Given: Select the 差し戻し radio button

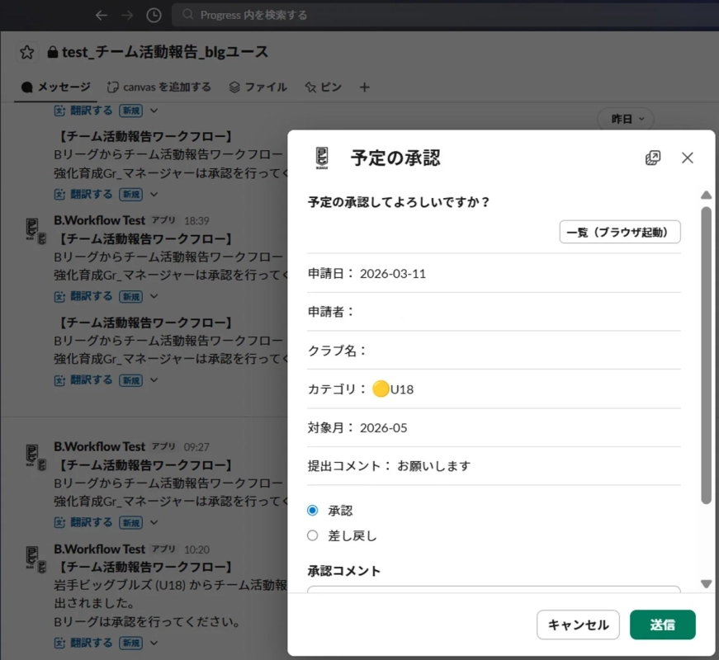Looking at the screenshot, I should 312,535.
